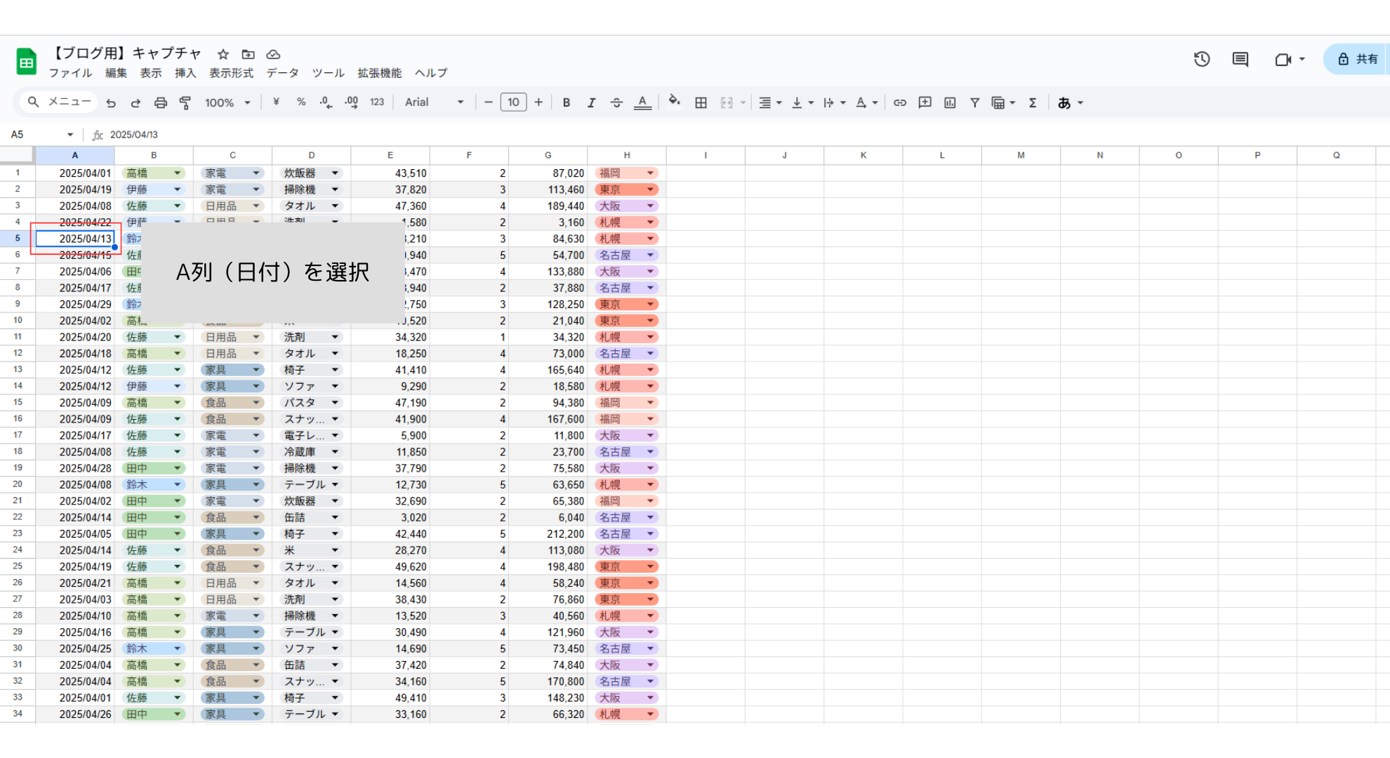Create a filter with the funnel icon

975,102
